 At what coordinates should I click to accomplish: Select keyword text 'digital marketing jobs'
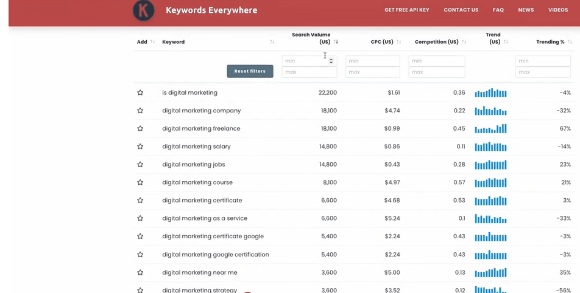tap(194, 165)
